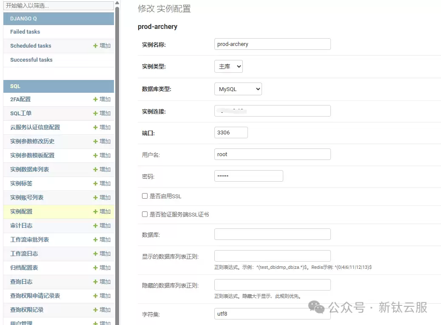The height and width of the screenshot is (325, 441).
Task: Click the empty 数据库 input field
Action: click(272, 234)
